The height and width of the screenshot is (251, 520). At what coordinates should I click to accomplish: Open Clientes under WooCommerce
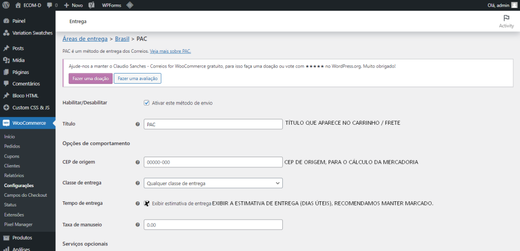click(x=12, y=166)
